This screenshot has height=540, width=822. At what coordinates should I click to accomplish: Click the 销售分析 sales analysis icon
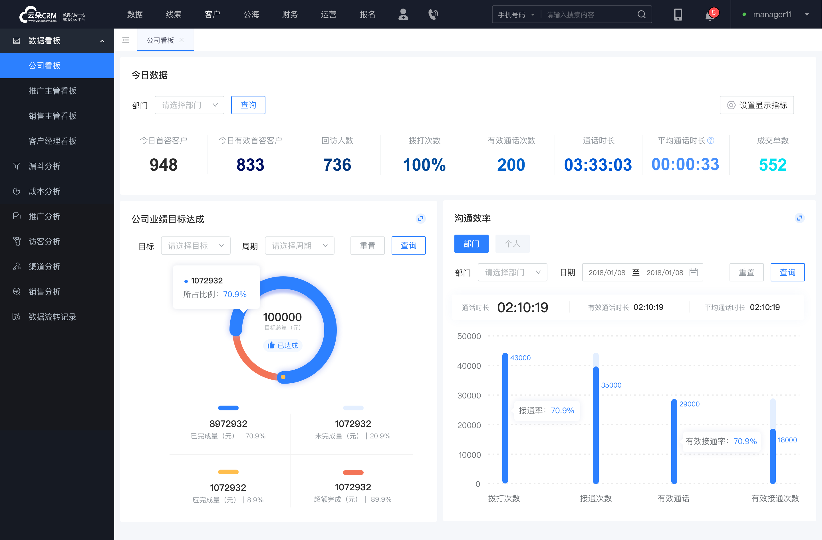tap(16, 291)
